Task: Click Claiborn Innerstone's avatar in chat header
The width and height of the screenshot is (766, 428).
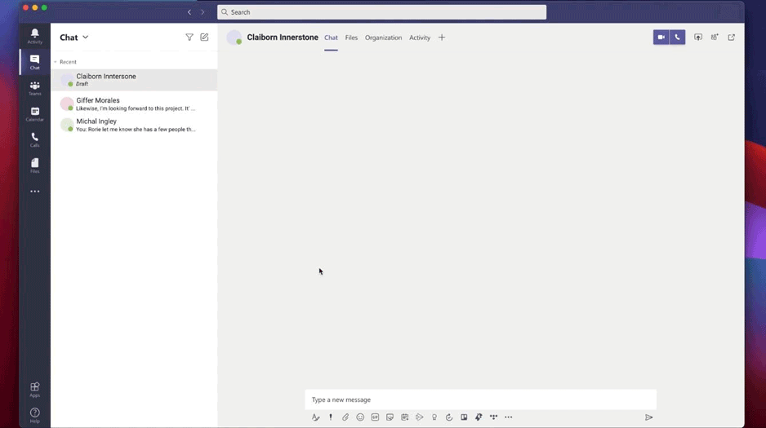Action: 234,37
